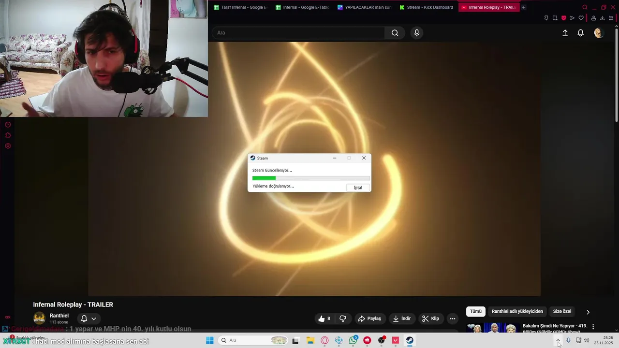
Task: Open the Windows Start menu
Action: click(209, 340)
